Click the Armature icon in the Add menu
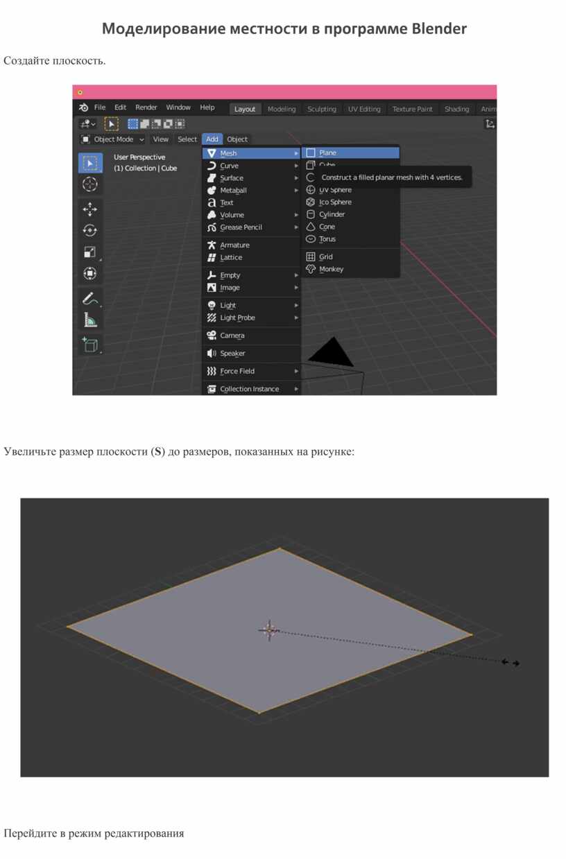This screenshot has width=566, height=859. point(212,245)
